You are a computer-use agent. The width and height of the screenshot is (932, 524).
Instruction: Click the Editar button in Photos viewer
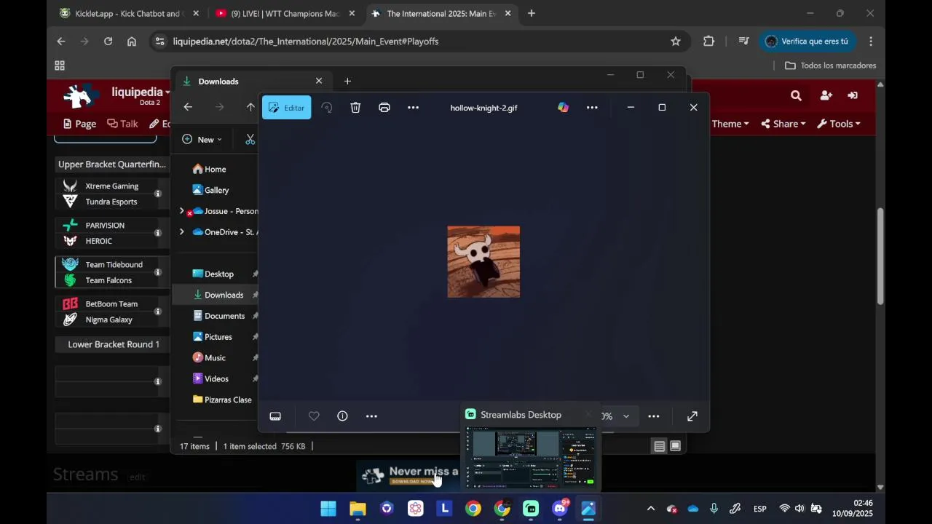click(x=286, y=108)
